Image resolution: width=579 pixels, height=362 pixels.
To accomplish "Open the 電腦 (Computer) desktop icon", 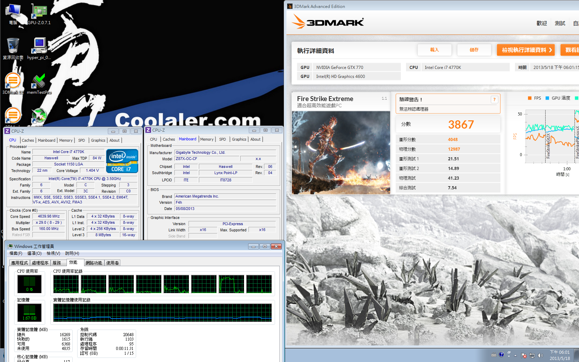I will point(13,14).
